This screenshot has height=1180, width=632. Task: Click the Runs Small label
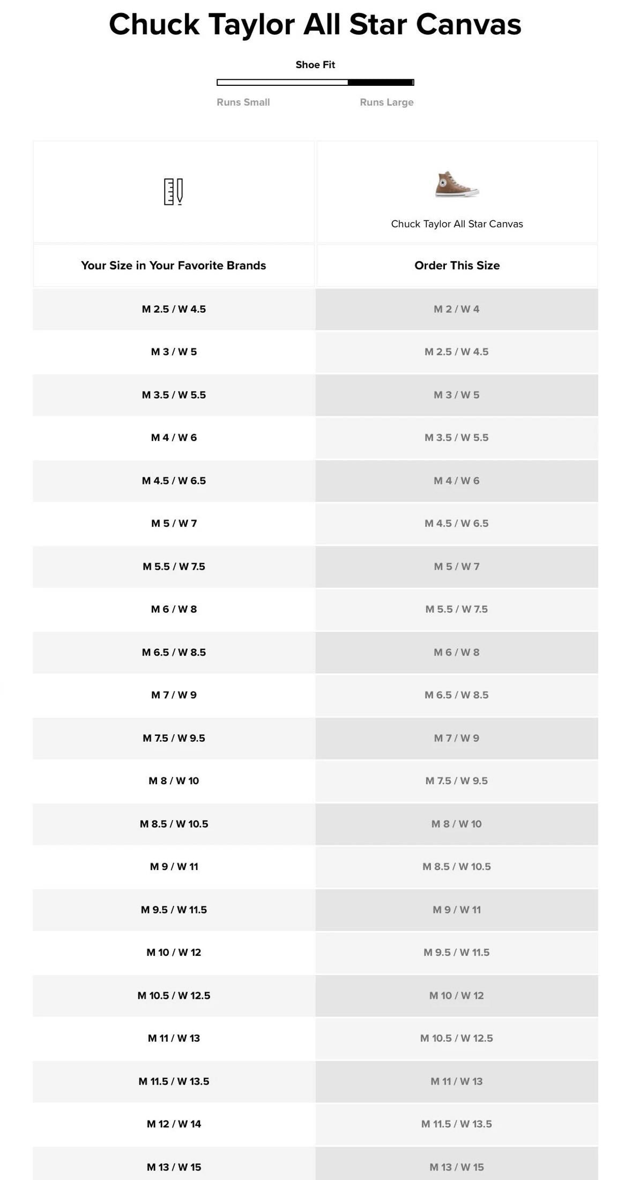tap(243, 102)
